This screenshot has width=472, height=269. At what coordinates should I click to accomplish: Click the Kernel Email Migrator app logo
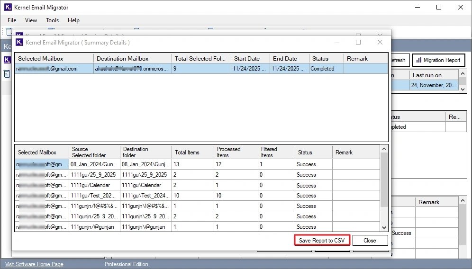(x=8, y=7)
